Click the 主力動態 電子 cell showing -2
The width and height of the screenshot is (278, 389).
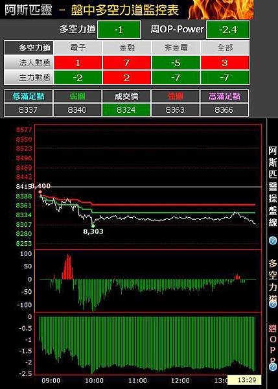78,78
